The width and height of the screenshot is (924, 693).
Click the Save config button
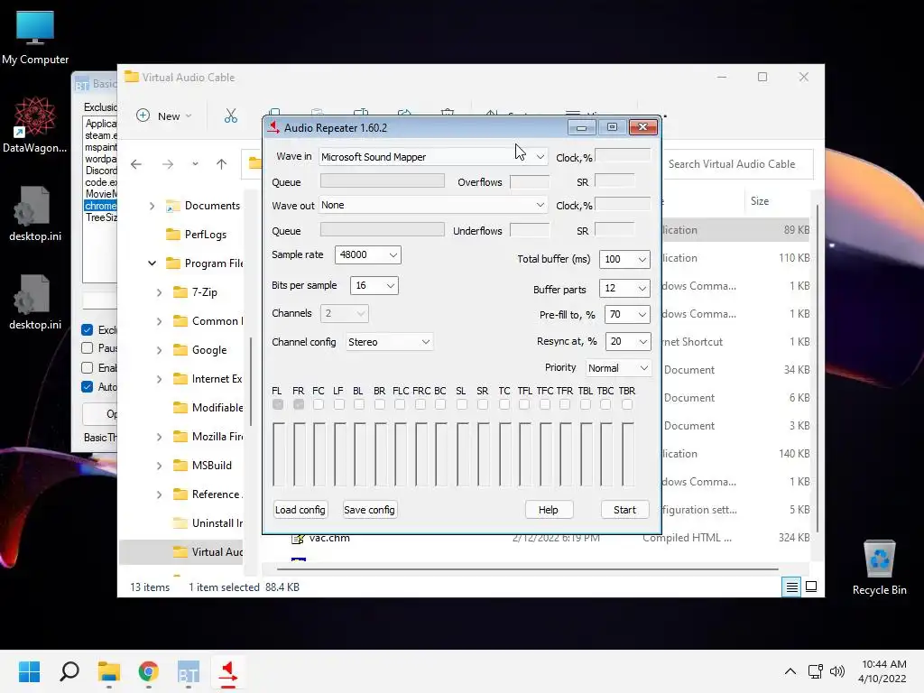tap(369, 510)
